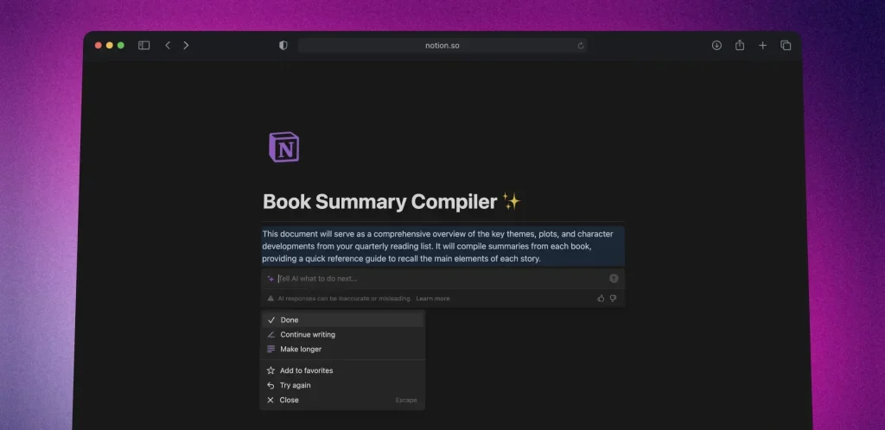This screenshot has width=885, height=430.
Task: Submit prompt with the up-arrow icon
Action: tap(614, 278)
